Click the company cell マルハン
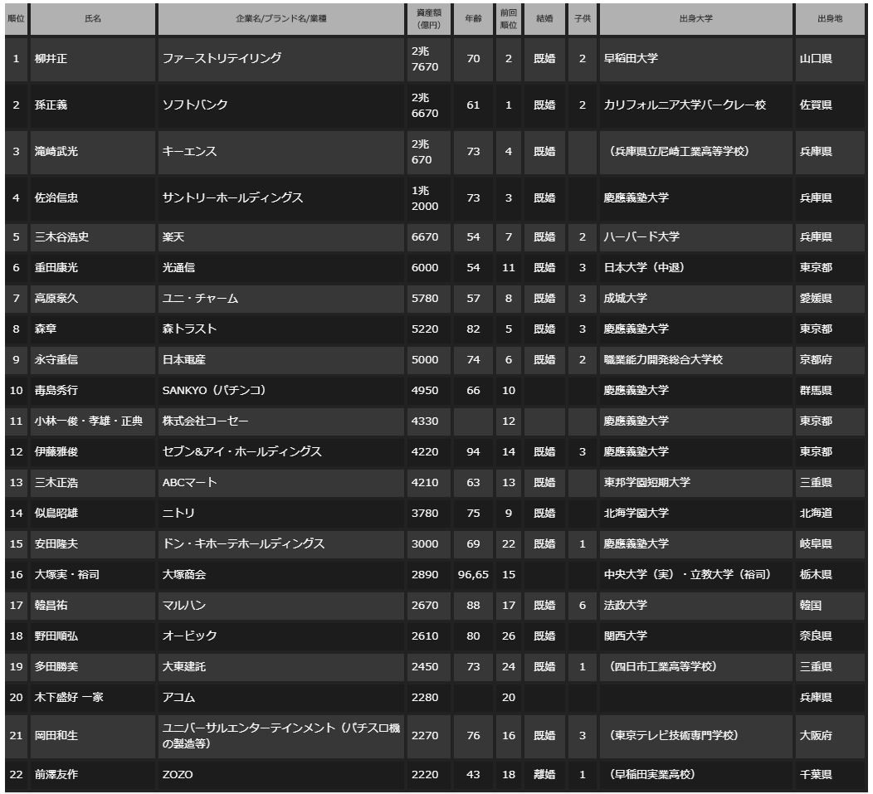This screenshot has width=873, height=794. pyautogui.click(x=281, y=605)
